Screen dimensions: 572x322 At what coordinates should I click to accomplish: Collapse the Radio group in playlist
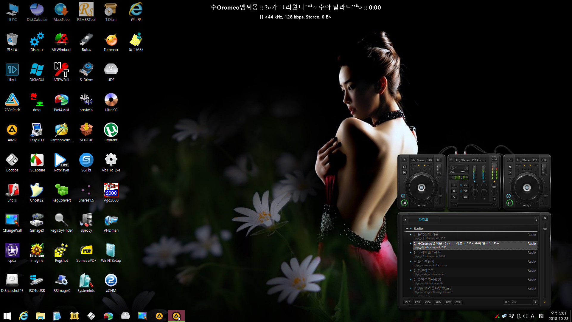pos(407,229)
